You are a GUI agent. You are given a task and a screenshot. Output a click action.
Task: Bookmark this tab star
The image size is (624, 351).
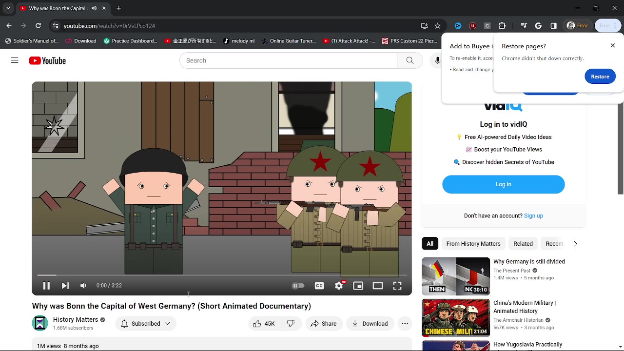click(x=437, y=26)
